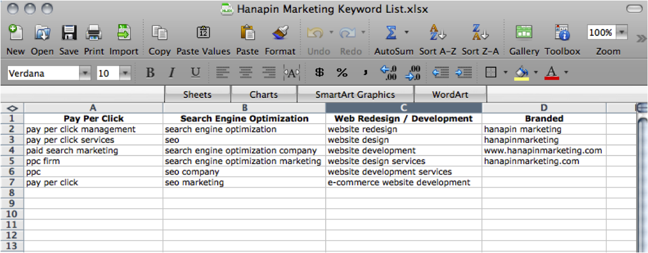Viewport: 648px width, 253px height.
Task: Select cell containing 'paid search marketing'
Action: coord(93,151)
